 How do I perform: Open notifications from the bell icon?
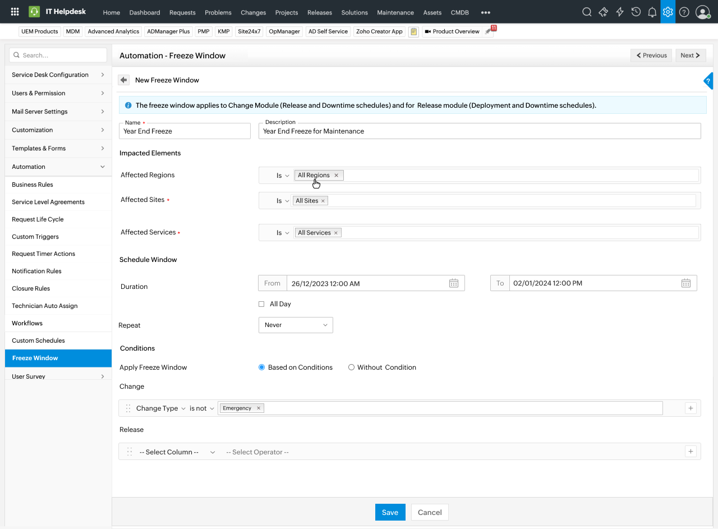652,11
